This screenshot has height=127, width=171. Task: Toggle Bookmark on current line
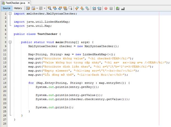[x=87, y=8]
